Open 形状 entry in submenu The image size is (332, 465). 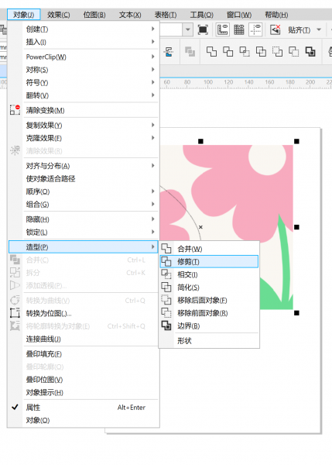point(209,341)
